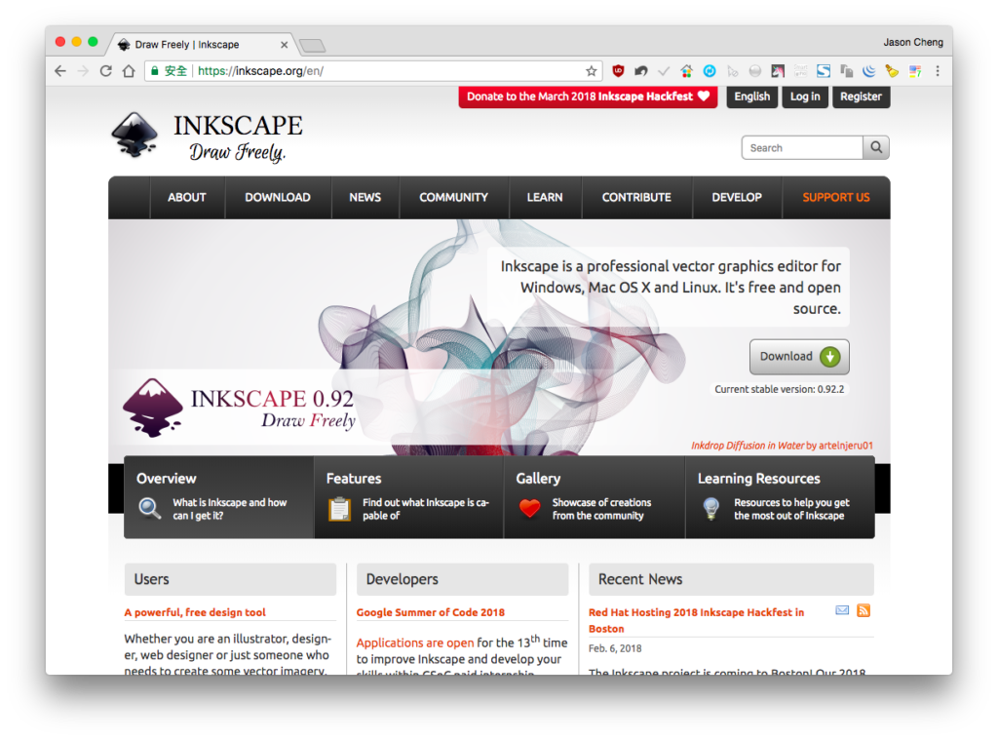Bookmark this page with the star icon
The image size is (998, 740).
click(592, 71)
